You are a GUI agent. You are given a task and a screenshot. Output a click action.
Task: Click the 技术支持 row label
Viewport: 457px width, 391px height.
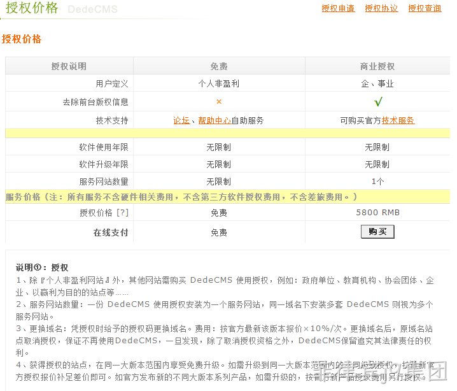[x=112, y=120]
